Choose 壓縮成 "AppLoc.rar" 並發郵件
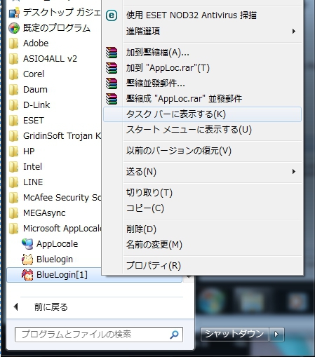 202,99
